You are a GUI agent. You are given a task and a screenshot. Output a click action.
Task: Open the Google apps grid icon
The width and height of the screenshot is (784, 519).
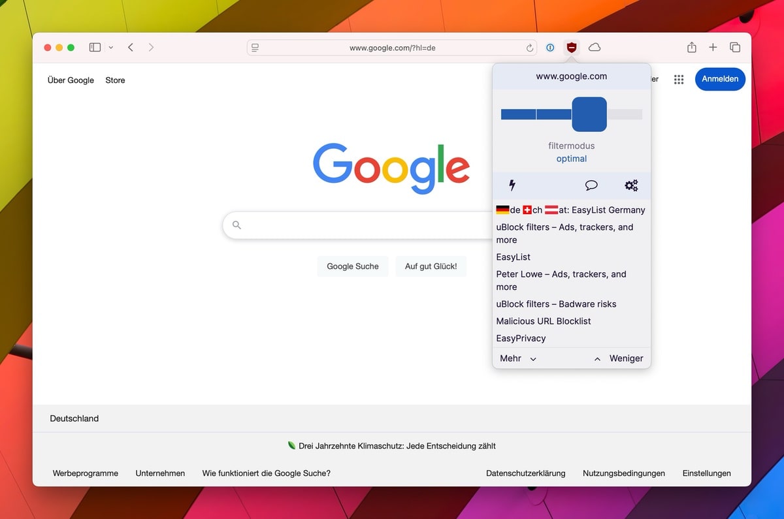pyautogui.click(x=679, y=79)
